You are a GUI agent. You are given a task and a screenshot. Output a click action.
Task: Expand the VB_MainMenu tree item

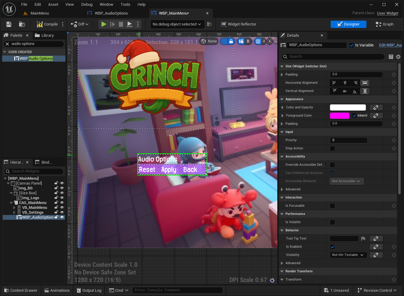[x=14, y=208]
